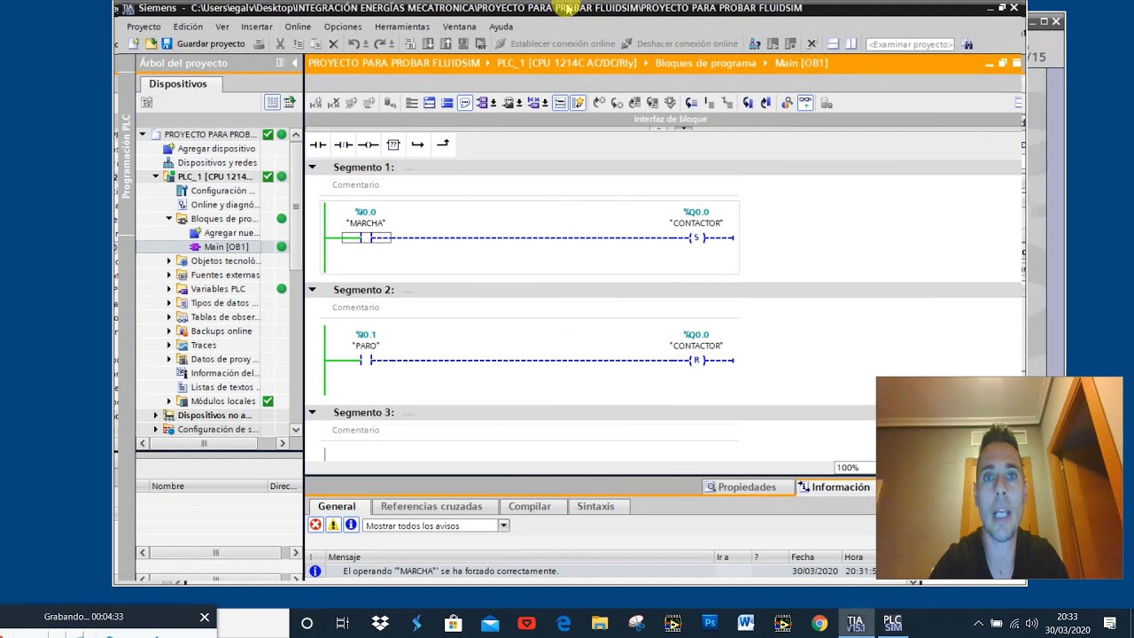
Task: Select Módulos locales tree item
Action: [222, 401]
